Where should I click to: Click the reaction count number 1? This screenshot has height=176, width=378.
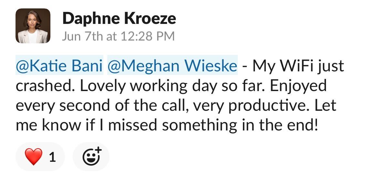[52, 157]
